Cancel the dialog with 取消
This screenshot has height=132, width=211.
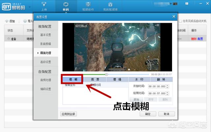pos(166,114)
